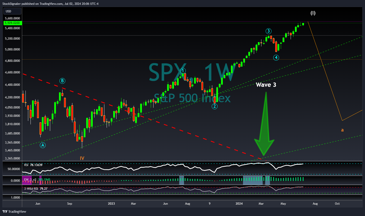Click the 3,465.0000 price axis label

coord(12,150)
